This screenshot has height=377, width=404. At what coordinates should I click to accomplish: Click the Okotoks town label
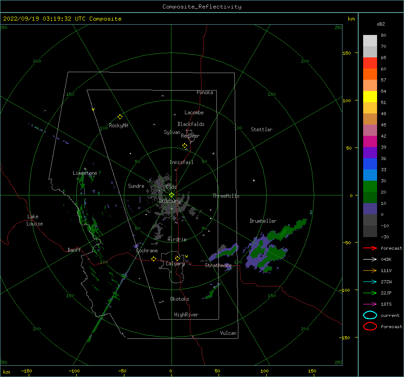click(180, 299)
